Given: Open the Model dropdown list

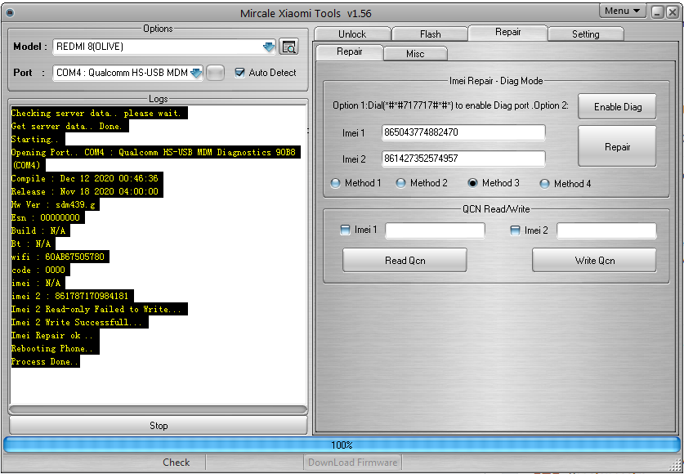Looking at the screenshot, I should [269, 47].
